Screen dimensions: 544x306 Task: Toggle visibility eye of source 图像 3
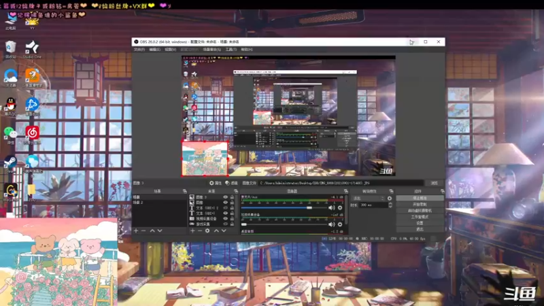click(226, 197)
